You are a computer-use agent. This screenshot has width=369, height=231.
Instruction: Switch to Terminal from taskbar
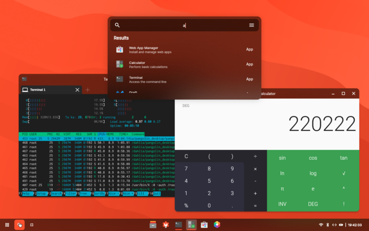(179, 225)
